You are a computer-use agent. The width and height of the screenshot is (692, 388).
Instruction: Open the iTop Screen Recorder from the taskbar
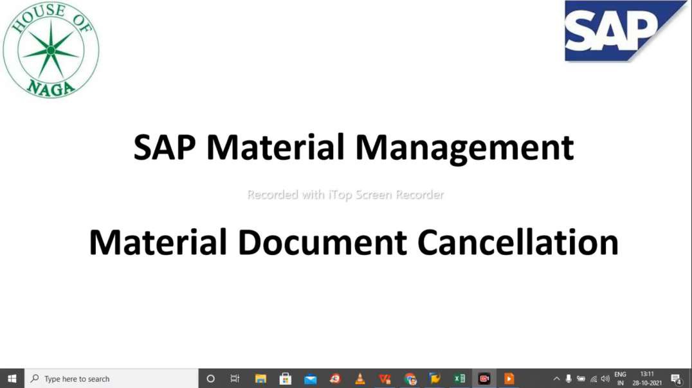tap(484, 379)
